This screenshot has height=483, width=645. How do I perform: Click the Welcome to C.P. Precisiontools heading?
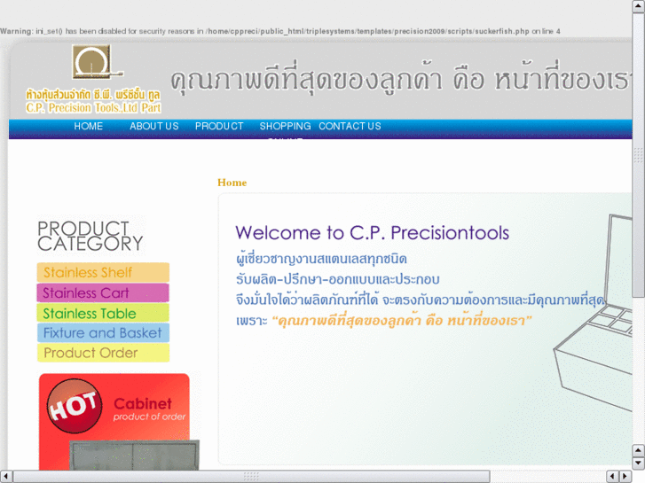click(372, 233)
